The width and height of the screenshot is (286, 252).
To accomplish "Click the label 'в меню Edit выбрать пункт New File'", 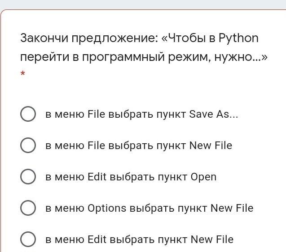I will (139, 239).
